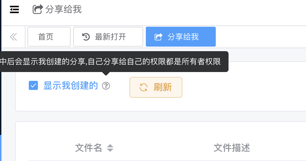Toggle via the 显示我创建的 label text
306x161 pixels.
(71, 86)
